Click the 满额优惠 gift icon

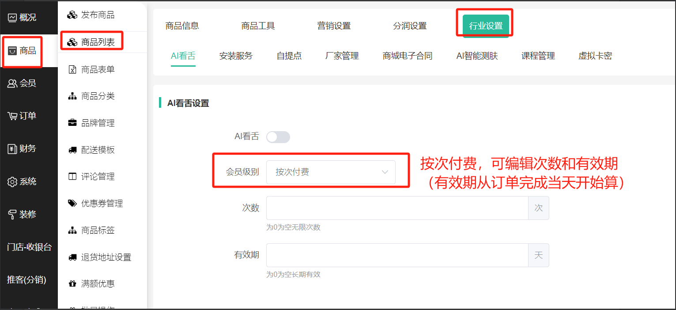(72, 284)
